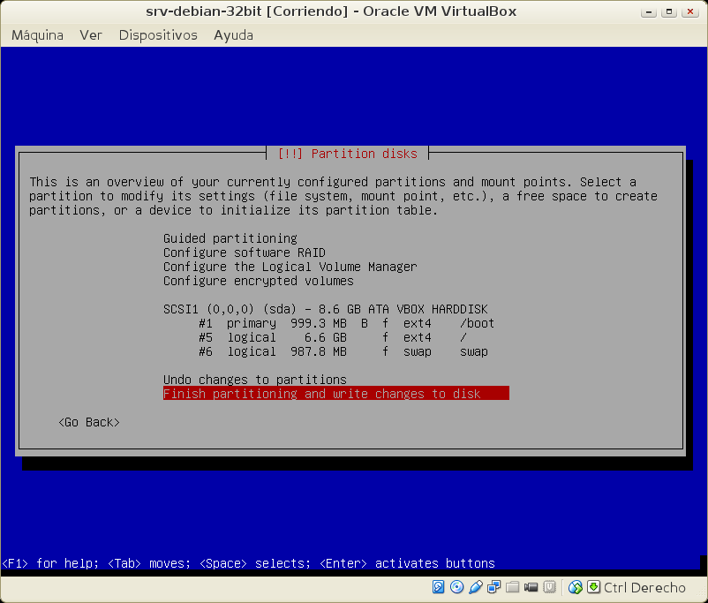This screenshot has width=708, height=603.
Task: Click the optical disc drive status icon
Action: click(x=456, y=587)
